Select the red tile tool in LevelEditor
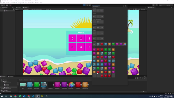Viewport: 174px width, 98px height. 102,44
